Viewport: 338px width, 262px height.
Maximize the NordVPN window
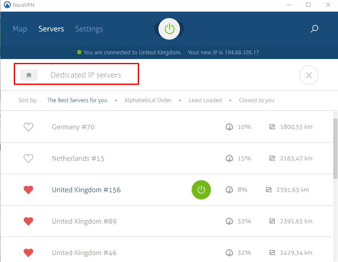308,5
